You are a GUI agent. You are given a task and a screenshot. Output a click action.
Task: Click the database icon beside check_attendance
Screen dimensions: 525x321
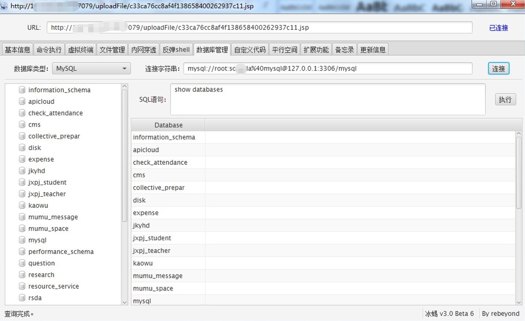point(22,113)
